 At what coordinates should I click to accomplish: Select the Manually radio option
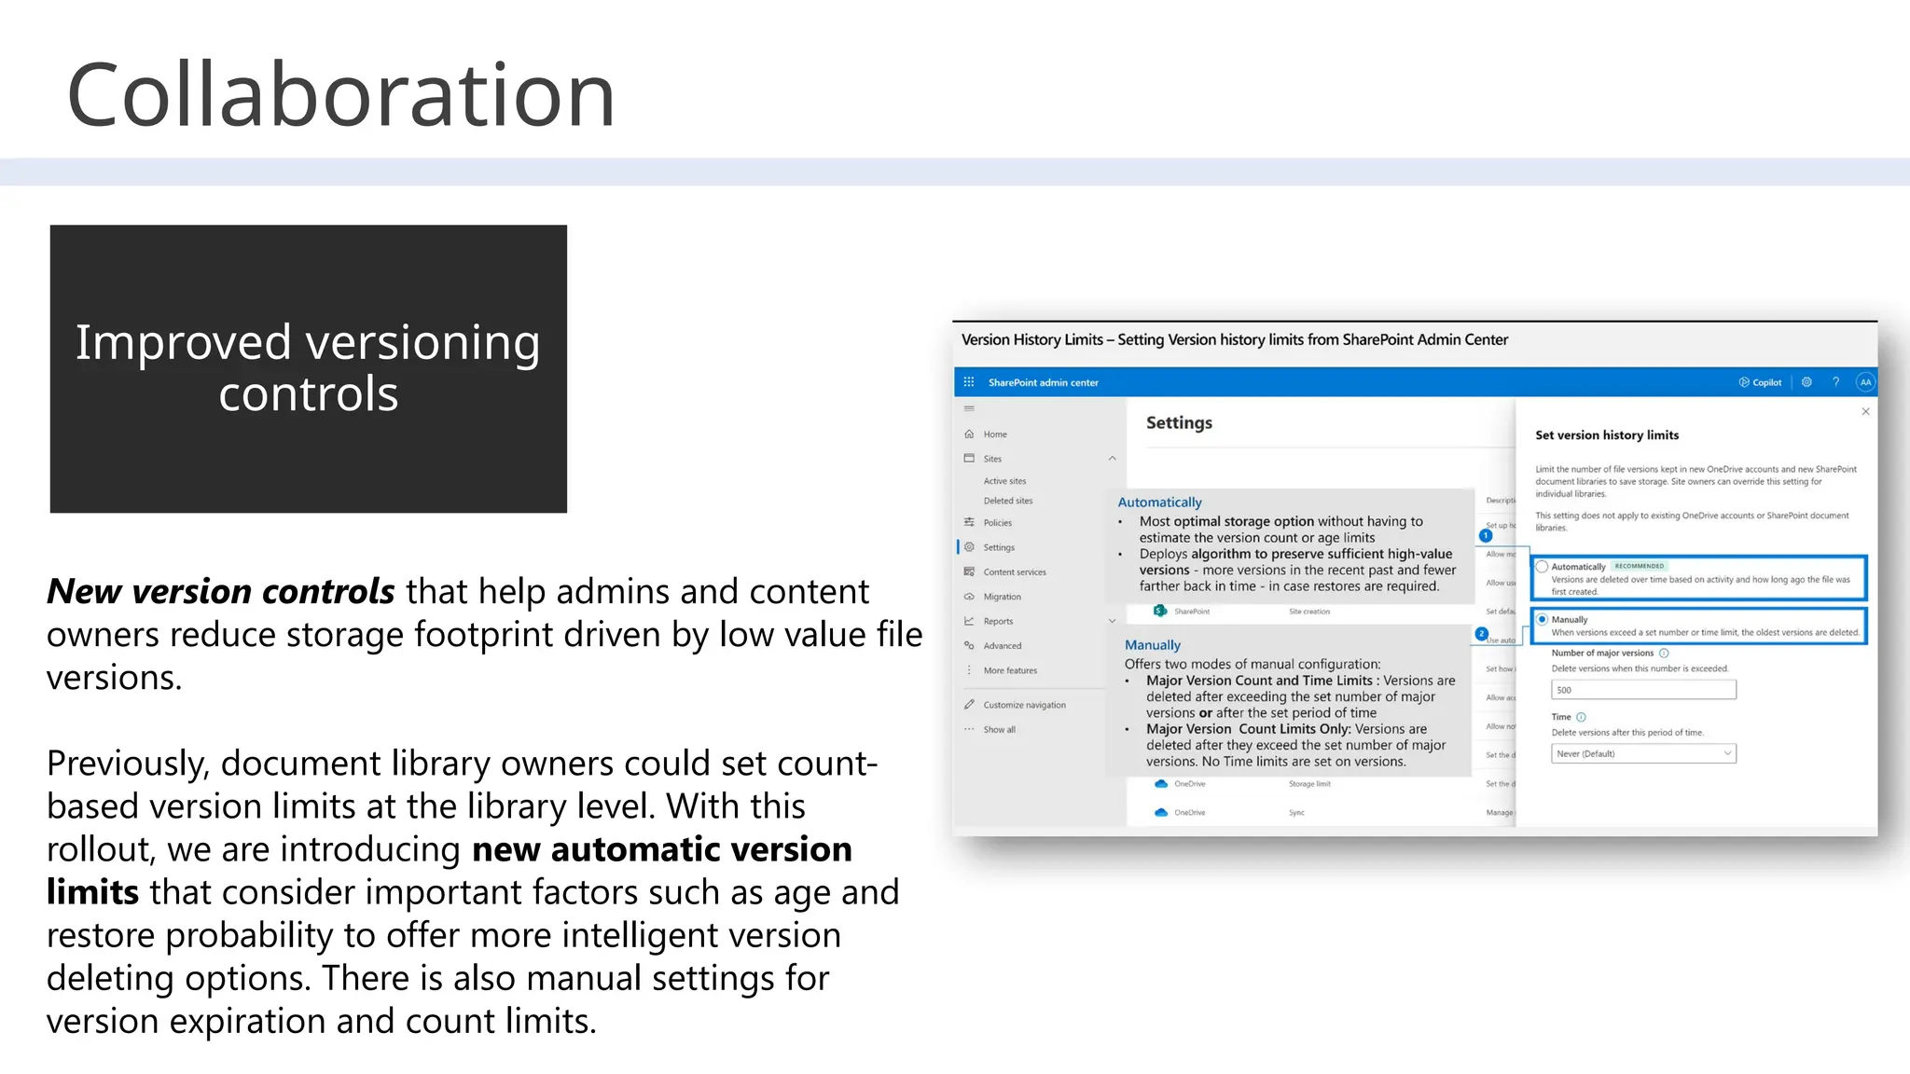pos(1542,619)
